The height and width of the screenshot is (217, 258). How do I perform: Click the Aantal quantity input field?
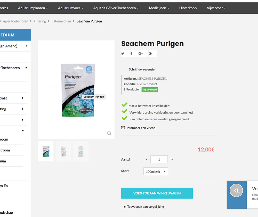(x=159, y=159)
